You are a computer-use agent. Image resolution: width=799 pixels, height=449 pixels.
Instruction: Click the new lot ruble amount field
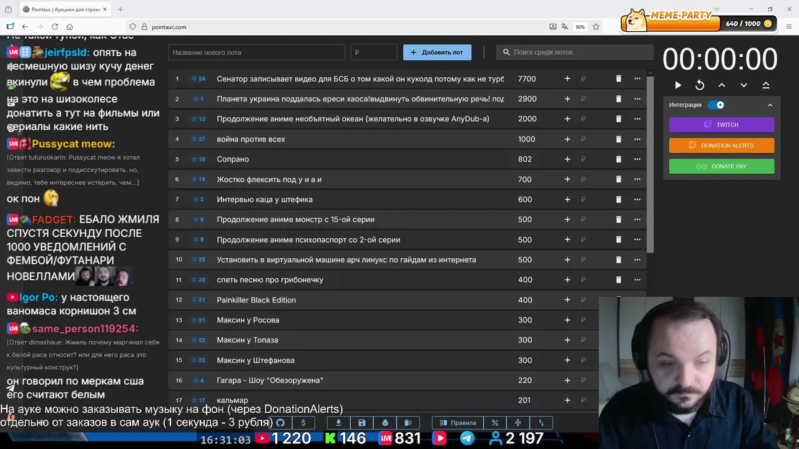point(373,52)
